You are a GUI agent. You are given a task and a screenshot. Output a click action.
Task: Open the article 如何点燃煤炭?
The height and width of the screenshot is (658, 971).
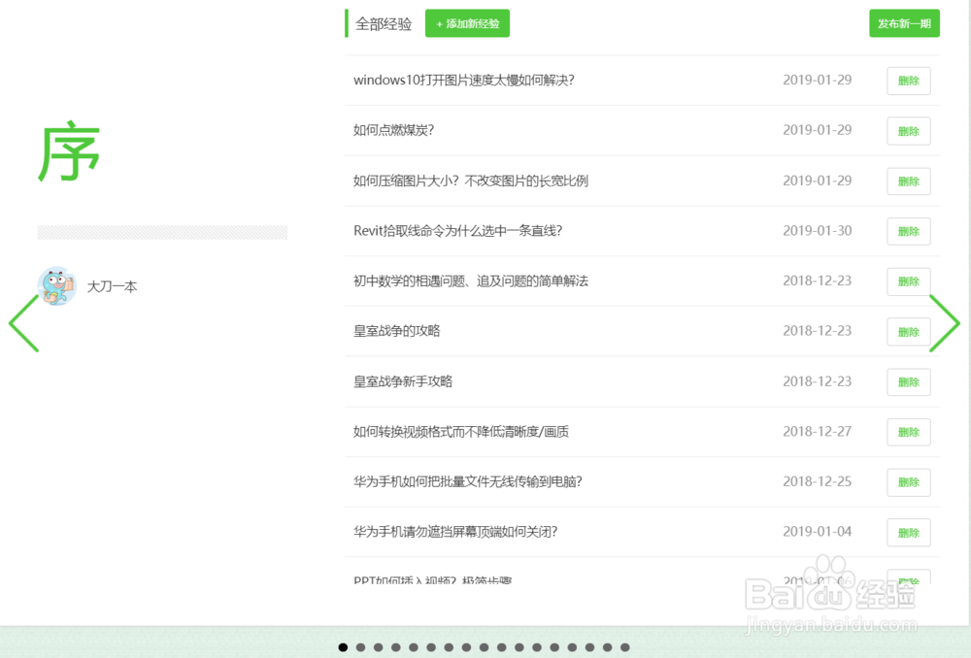394,130
